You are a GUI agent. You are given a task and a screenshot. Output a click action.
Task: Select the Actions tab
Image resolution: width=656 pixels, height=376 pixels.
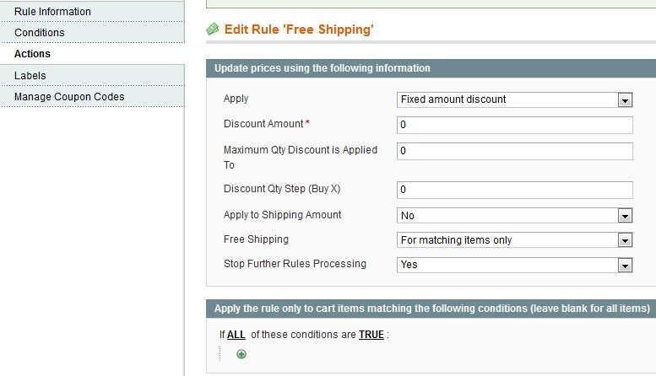33,54
